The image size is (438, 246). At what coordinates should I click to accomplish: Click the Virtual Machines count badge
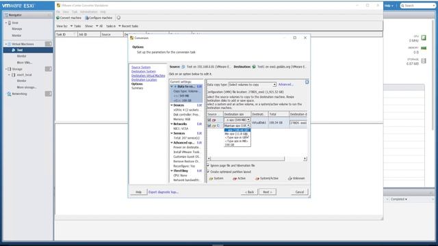pos(49,44)
